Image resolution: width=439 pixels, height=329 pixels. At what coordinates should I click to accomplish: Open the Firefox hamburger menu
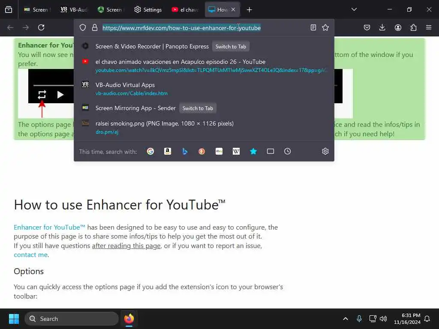pos(429,27)
